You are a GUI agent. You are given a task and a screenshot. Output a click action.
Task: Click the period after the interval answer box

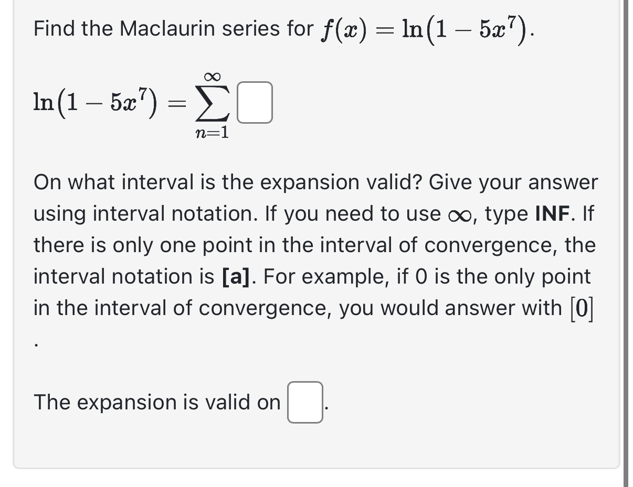[326, 409]
